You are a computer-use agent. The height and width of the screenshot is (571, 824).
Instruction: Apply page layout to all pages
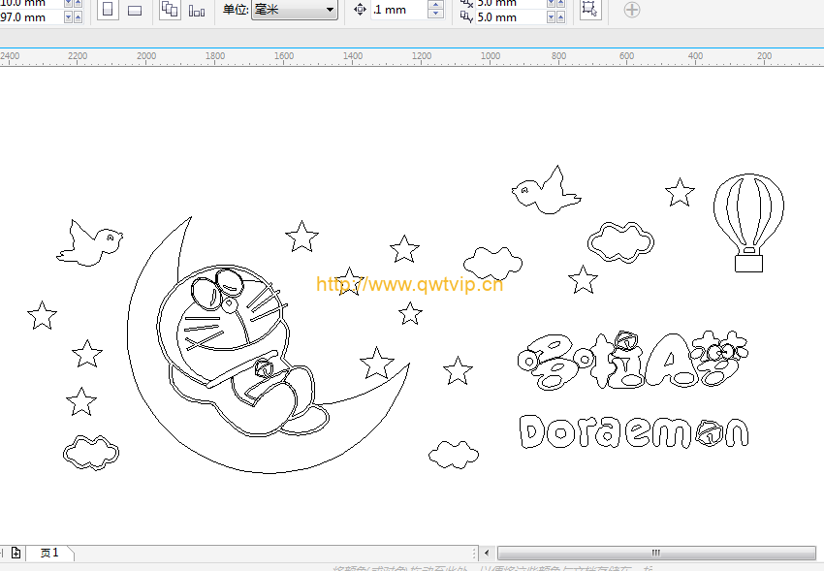click(x=170, y=10)
